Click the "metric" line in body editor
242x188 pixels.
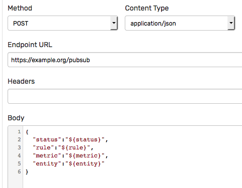[70, 155]
